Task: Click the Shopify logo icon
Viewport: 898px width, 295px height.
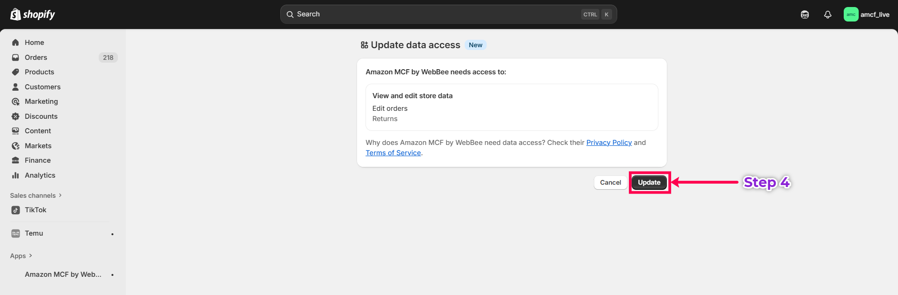Action: [15, 14]
